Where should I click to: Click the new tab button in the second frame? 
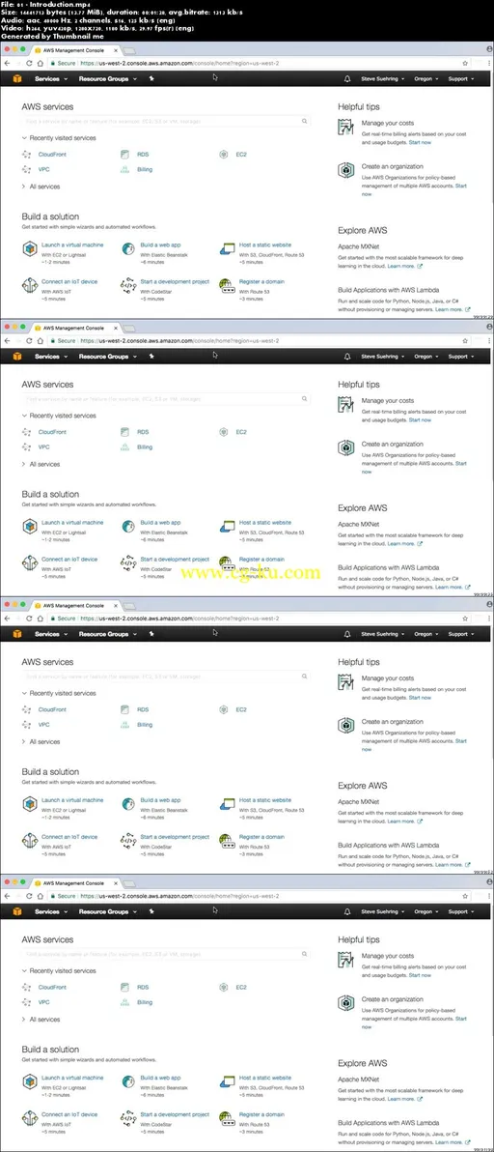(x=128, y=329)
